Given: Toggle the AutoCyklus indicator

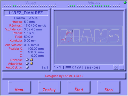Looking at the screenshot, I should 27,67.
